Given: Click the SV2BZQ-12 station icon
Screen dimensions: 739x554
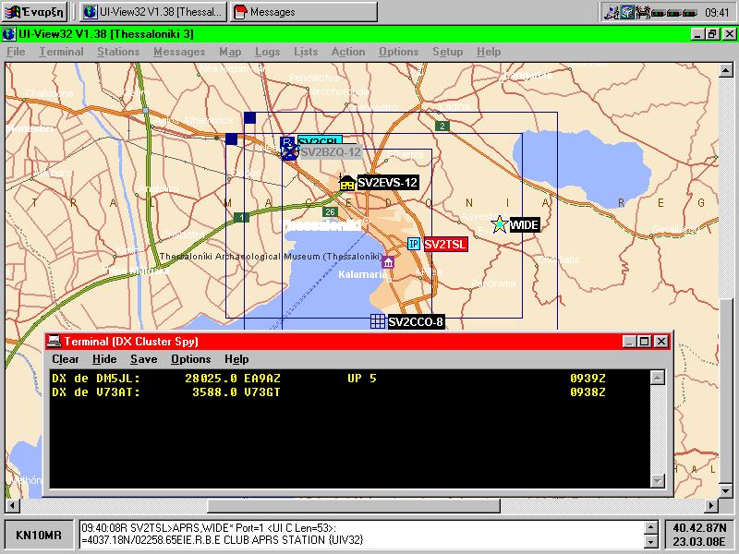Looking at the screenshot, I should click(x=289, y=152).
